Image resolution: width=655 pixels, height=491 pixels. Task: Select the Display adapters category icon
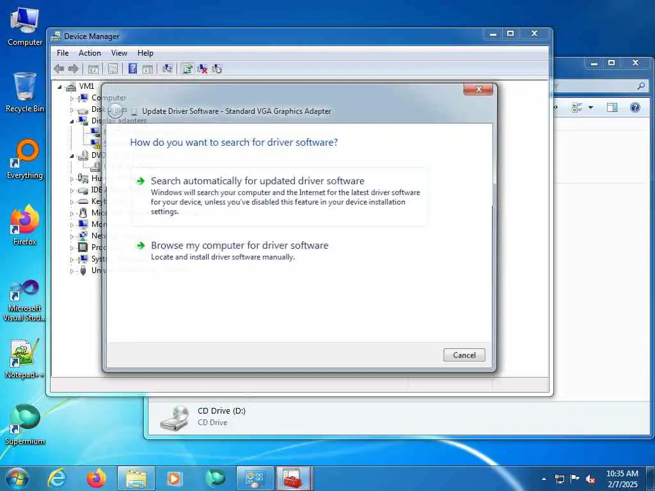pos(83,121)
